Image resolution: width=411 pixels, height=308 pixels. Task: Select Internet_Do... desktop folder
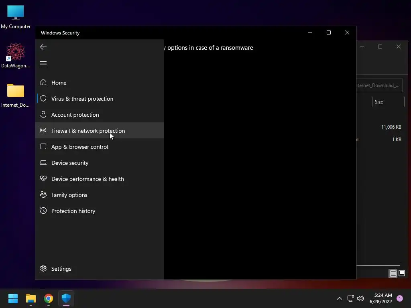point(16,95)
